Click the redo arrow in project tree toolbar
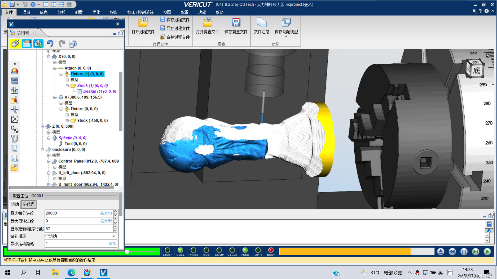The width and height of the screenshot is (497, 279). pos(62,44)
